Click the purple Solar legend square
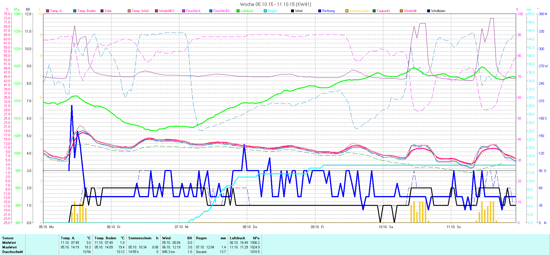Viewport: 550px width, 255px height. (x=102, y=11)
